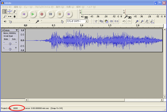Solo the hikido track
Screen dimensions: 167x112
(x=14, y=39)
